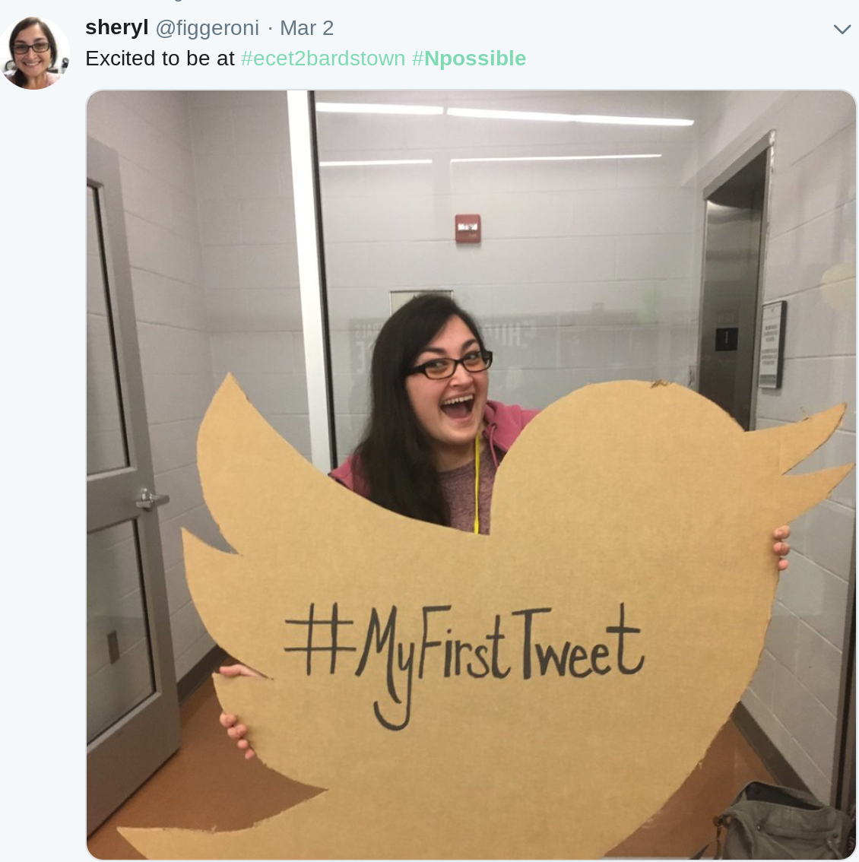Expand the tweet options chevron menu
Screen dimensions: 859x862
coord(842,29)
